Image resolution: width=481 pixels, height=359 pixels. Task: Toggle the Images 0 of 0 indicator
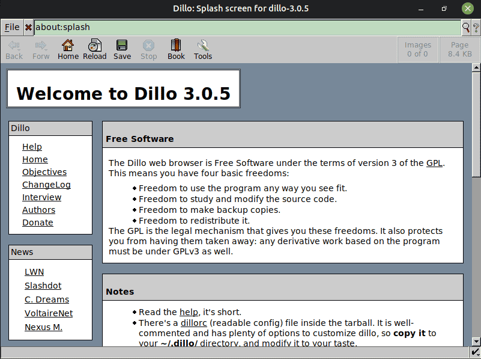point(417,49)
